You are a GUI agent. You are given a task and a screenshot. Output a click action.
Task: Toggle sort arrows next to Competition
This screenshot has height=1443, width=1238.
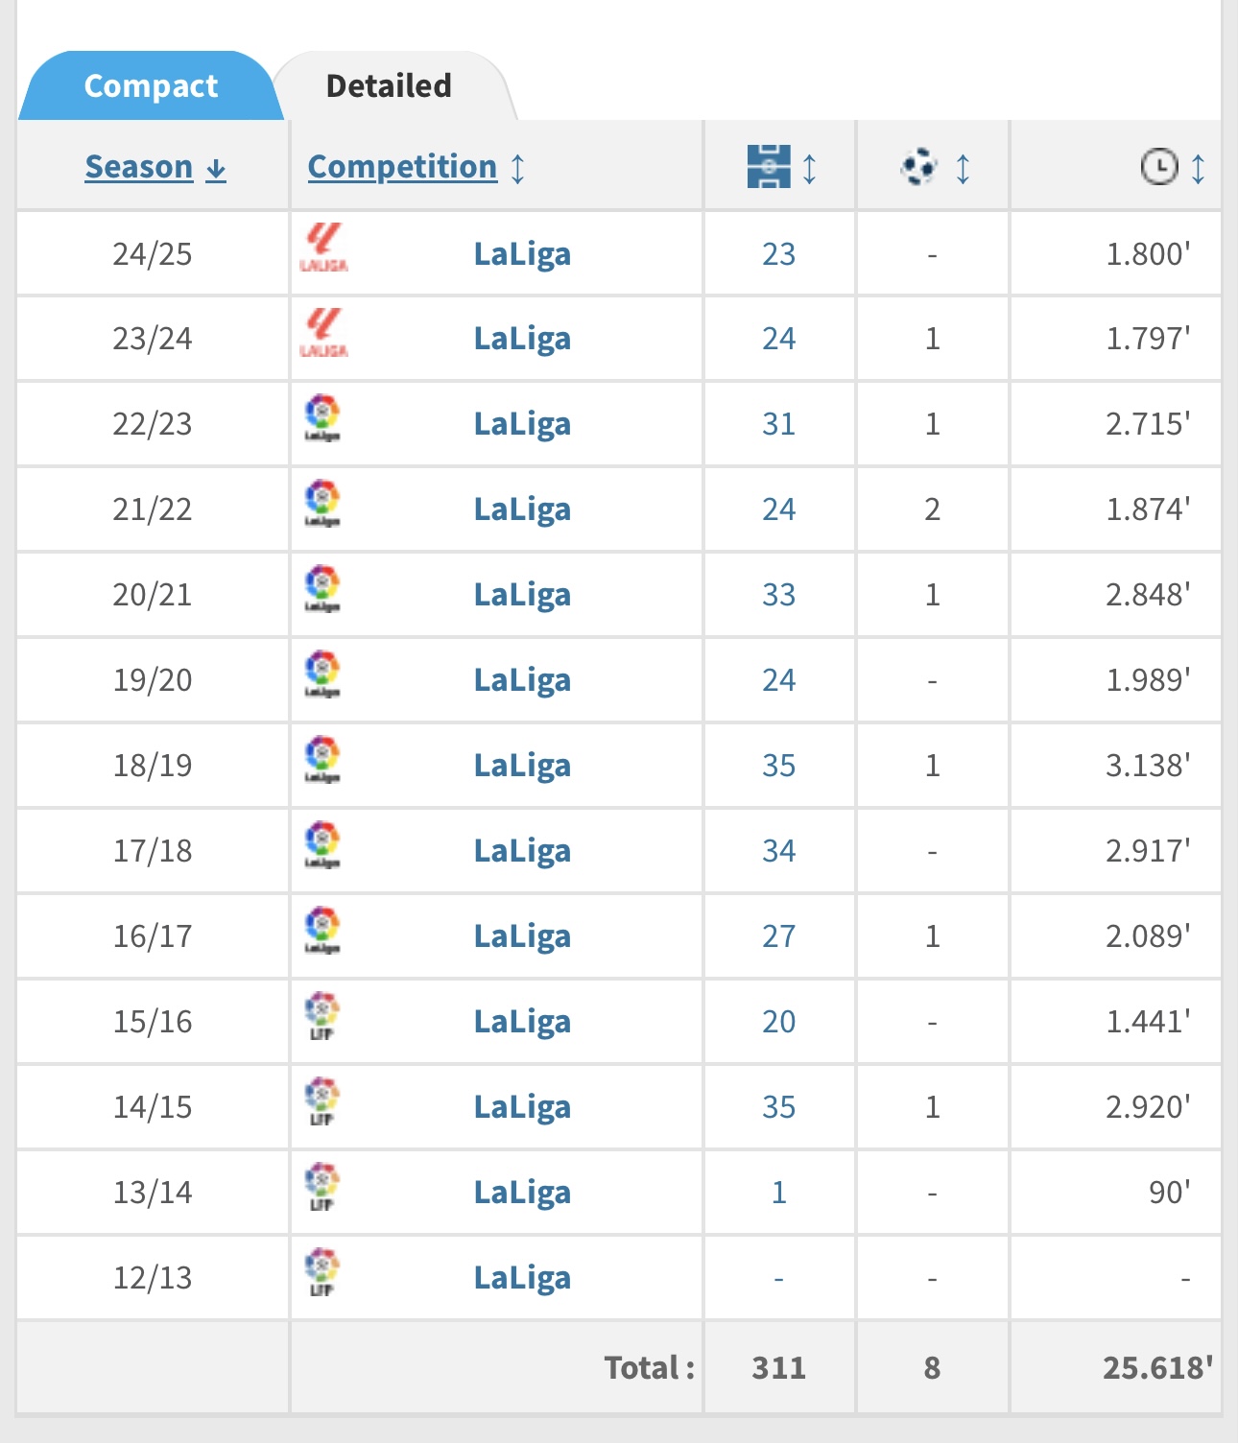(518, 168)
